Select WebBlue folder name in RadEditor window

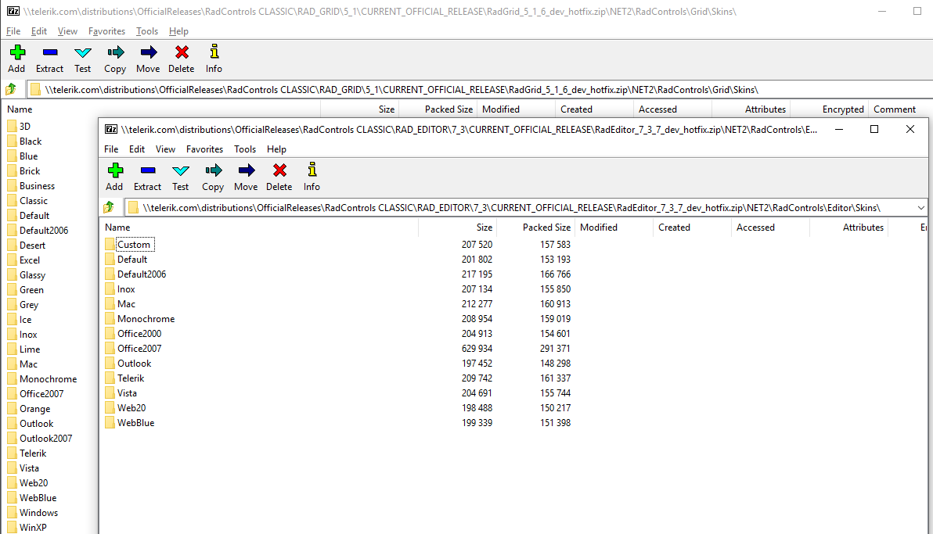(135, 423)
